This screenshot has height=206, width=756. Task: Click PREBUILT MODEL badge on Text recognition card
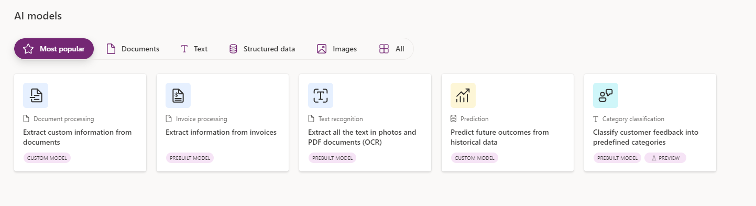332,158
